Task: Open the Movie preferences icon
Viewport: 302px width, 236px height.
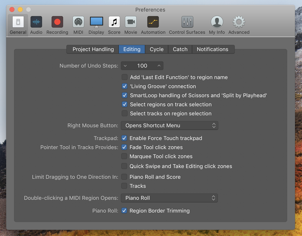Action: [x=131, y=22]
